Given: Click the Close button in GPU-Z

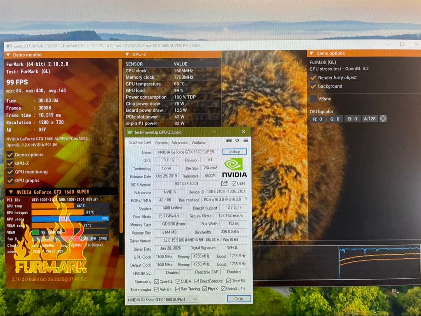Looking at the screenshot, I should tap(239, 299).
